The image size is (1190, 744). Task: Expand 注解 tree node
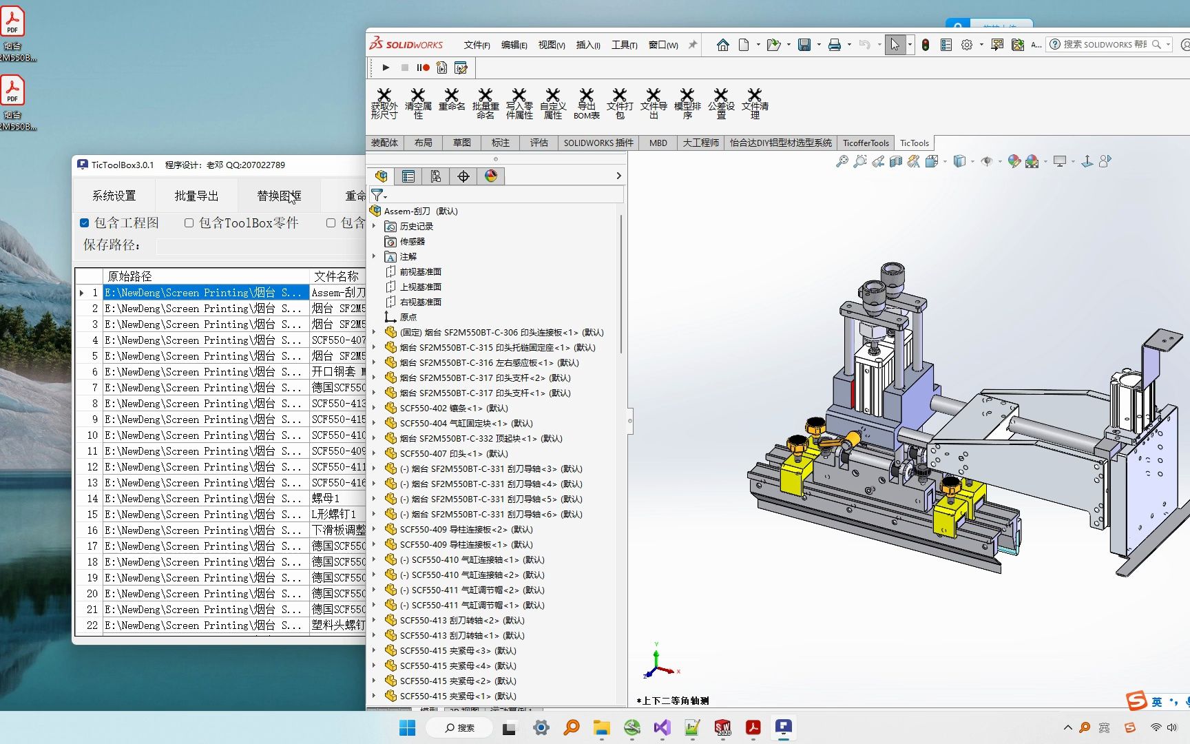click(x=374, y=256)
